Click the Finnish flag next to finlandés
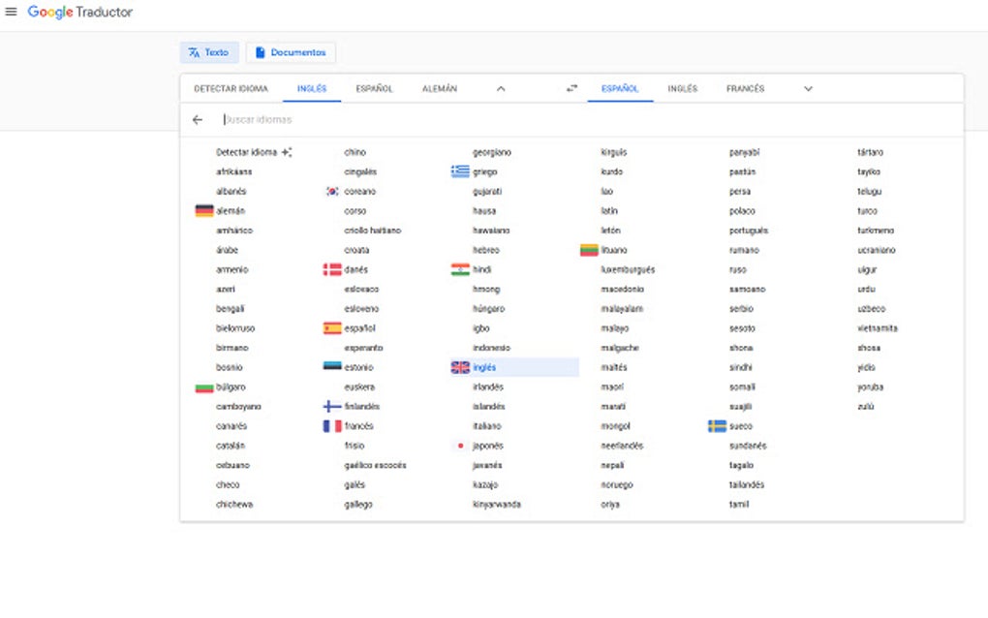The width and height of the screenshot is (988, 618). click(x=332, y=406)
